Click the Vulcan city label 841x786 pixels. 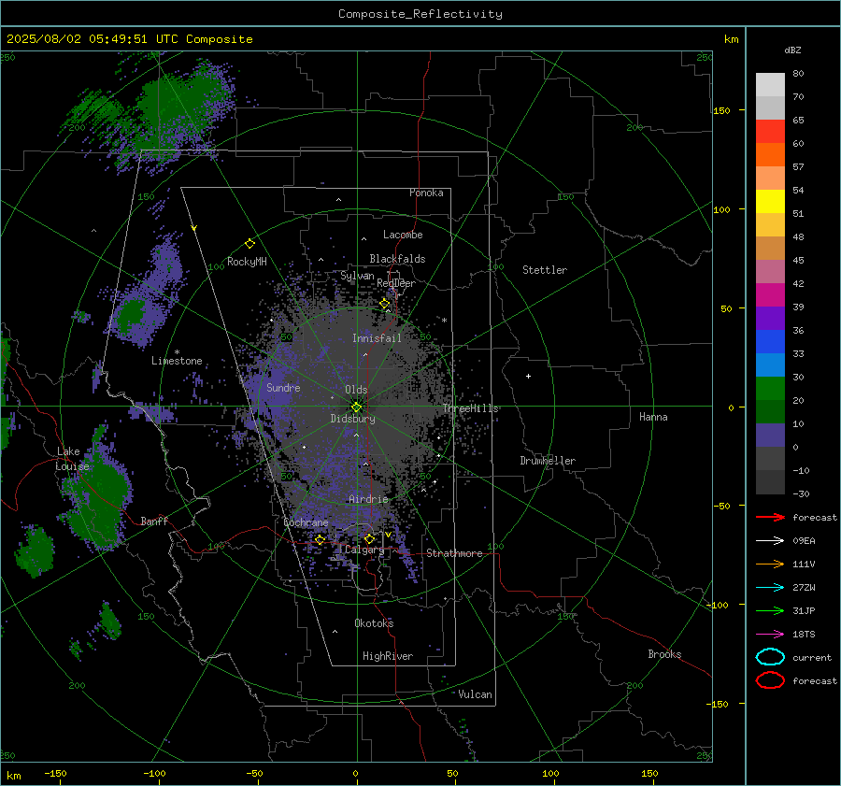(475, 693)
